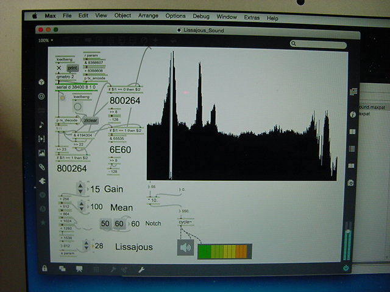Screen dimensions: 390x292
Task: Open the Snippets paperclip sidebar icon
Action: (42, 167)
